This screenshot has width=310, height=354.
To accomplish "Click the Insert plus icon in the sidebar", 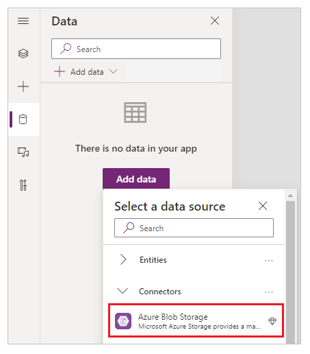I will (23, 86).
